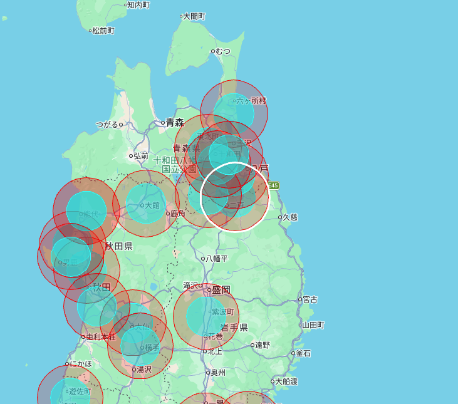This screenshot has width=458, height=404.
Task: Click the 男鹿 city label
Action: [70, 262]
